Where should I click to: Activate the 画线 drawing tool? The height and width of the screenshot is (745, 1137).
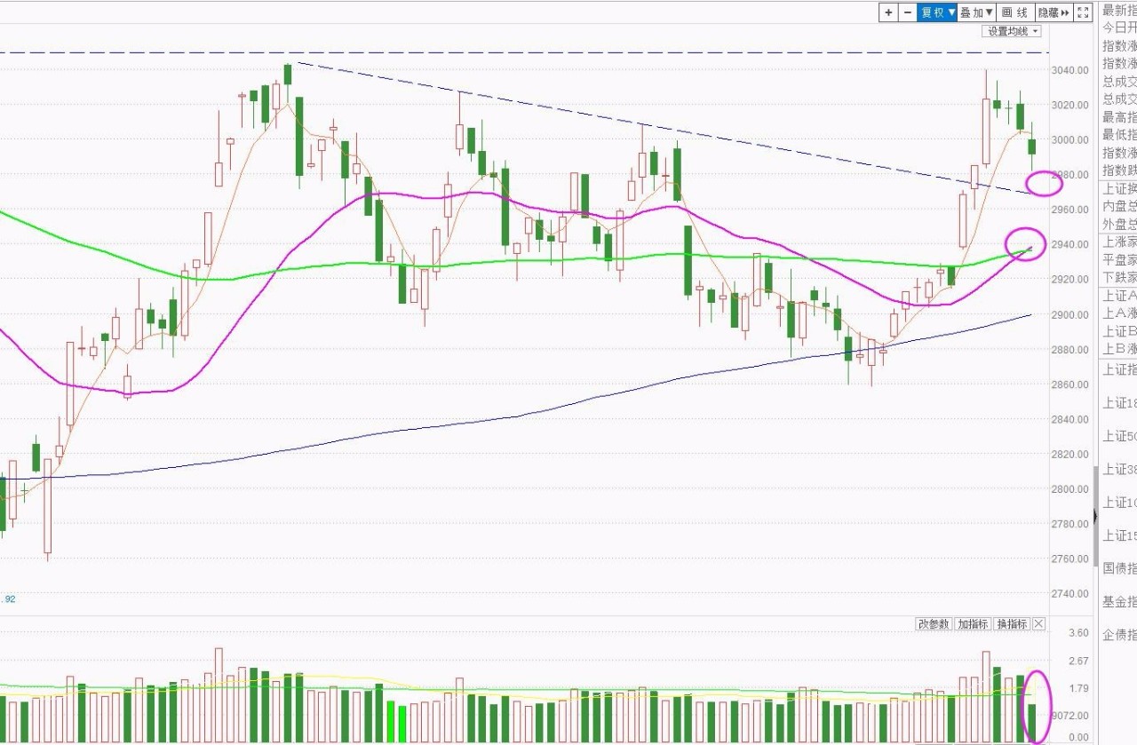[x=1014, y=12]
